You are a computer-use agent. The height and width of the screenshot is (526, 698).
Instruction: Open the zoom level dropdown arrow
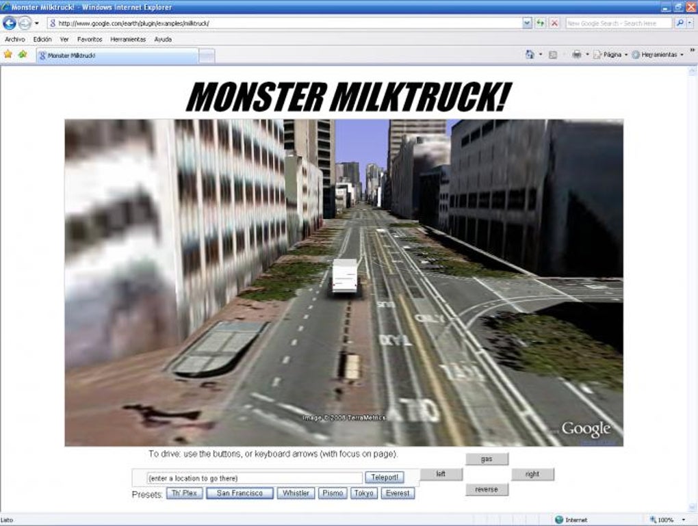pyautogui.click(x=684, y=520)
